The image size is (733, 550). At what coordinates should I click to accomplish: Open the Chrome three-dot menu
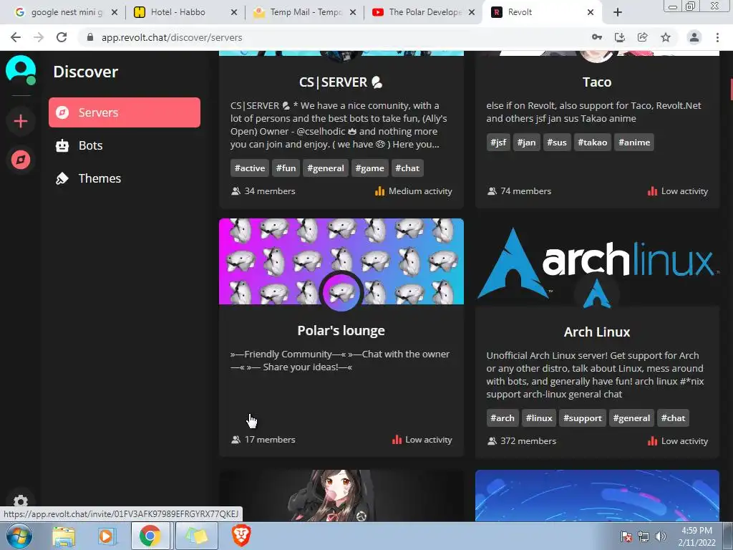pos(717,37)
